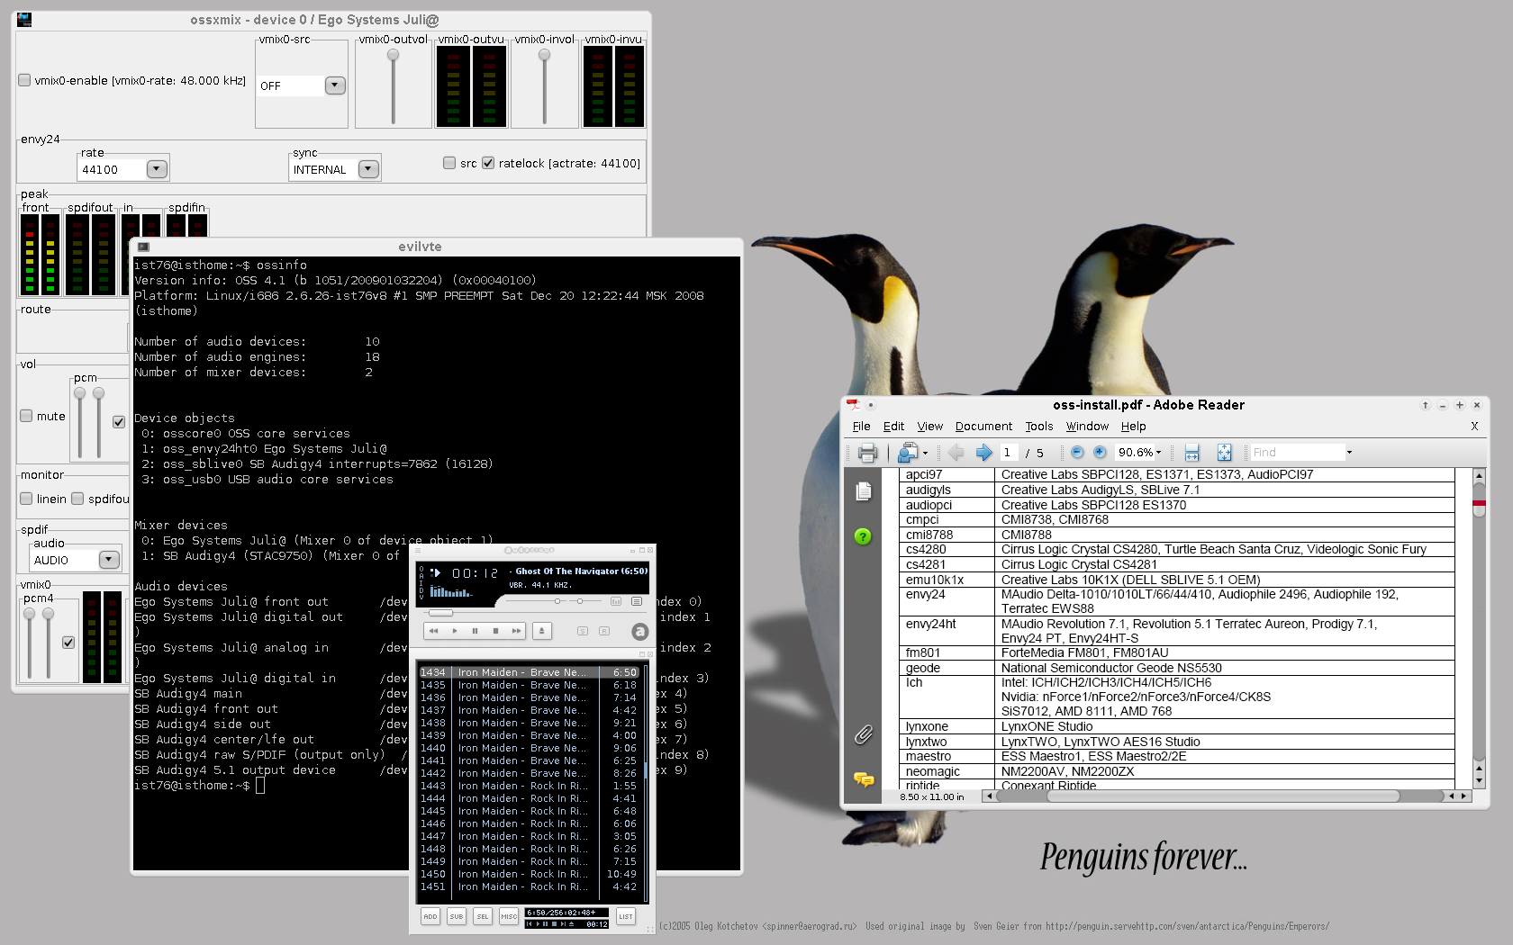This screenshot has width=1513, height=945.
Task: Open the File menu in Adobe Reader
Action: 862,427
